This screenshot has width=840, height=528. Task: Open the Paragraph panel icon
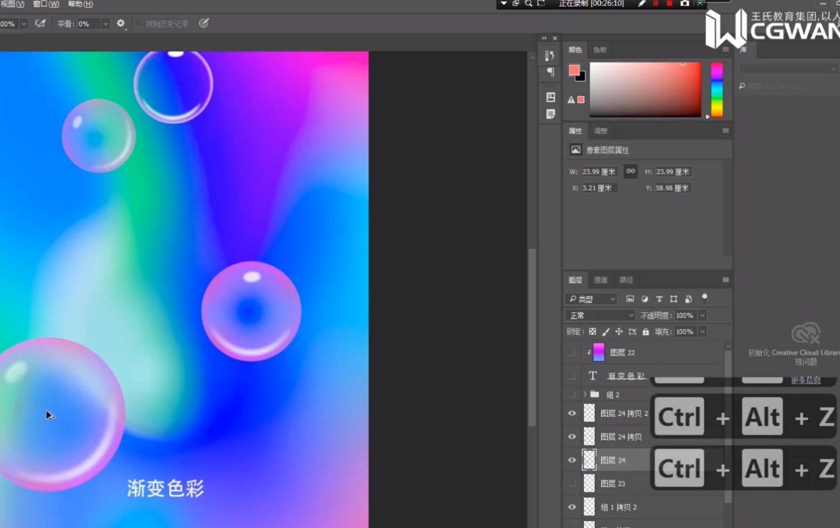coord(550,72)
